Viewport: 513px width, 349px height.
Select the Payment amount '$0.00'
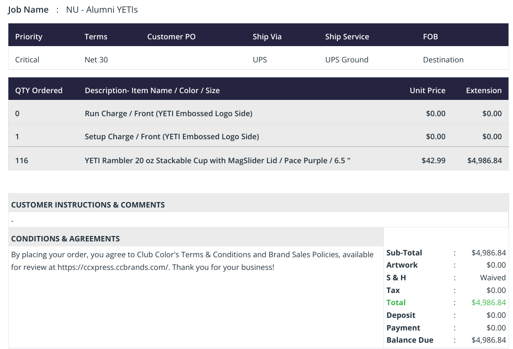pyautogui.click(x=496, y=328)
